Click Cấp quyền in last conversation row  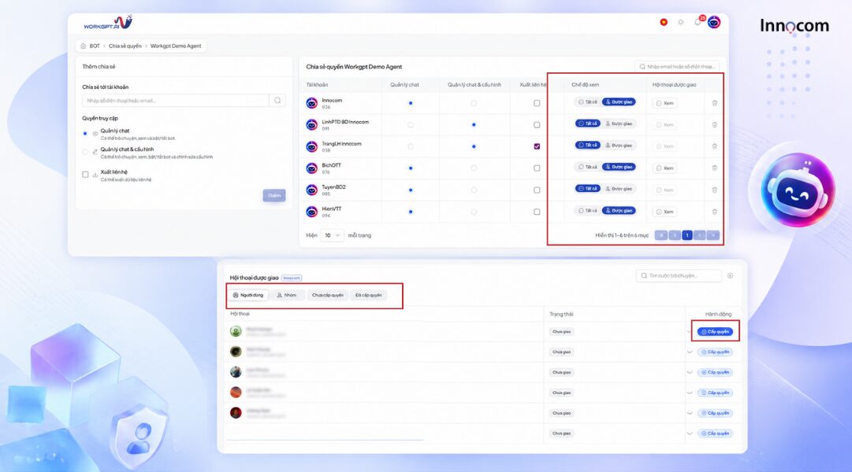tap(715, 433)
